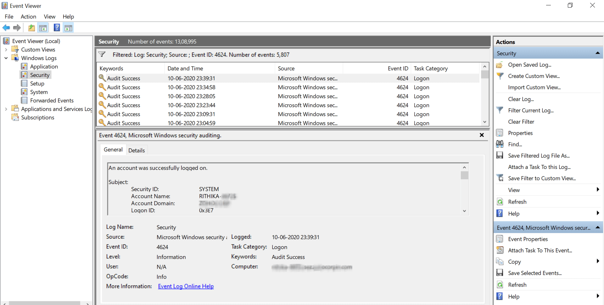The image size is (604, 305).
Task: Click the event description scrollbar thumb
Action: (x=465, y=175)
